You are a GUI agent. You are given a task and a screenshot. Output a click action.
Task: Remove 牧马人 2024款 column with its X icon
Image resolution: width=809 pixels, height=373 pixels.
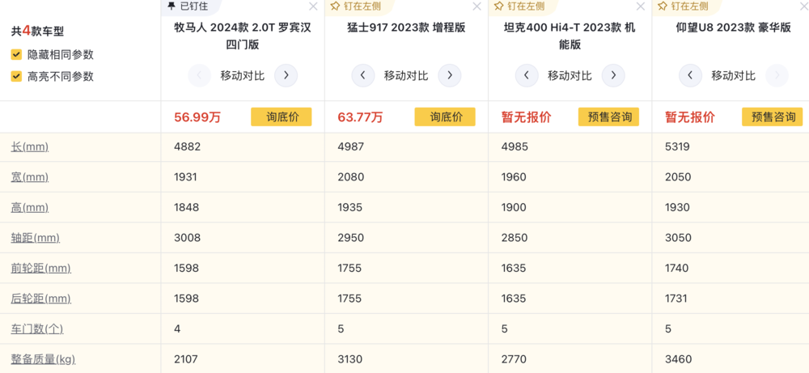[313, 6]
